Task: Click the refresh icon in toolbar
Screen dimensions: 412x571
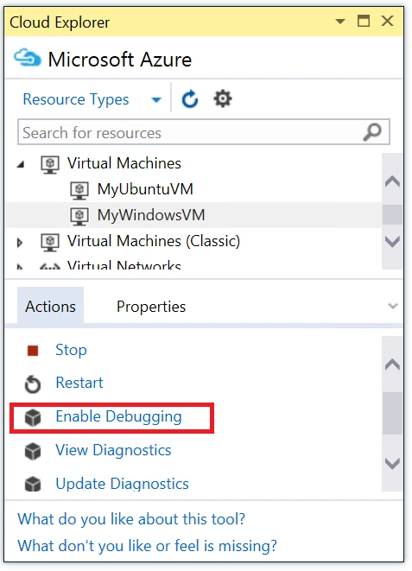Action: [190, 99]
